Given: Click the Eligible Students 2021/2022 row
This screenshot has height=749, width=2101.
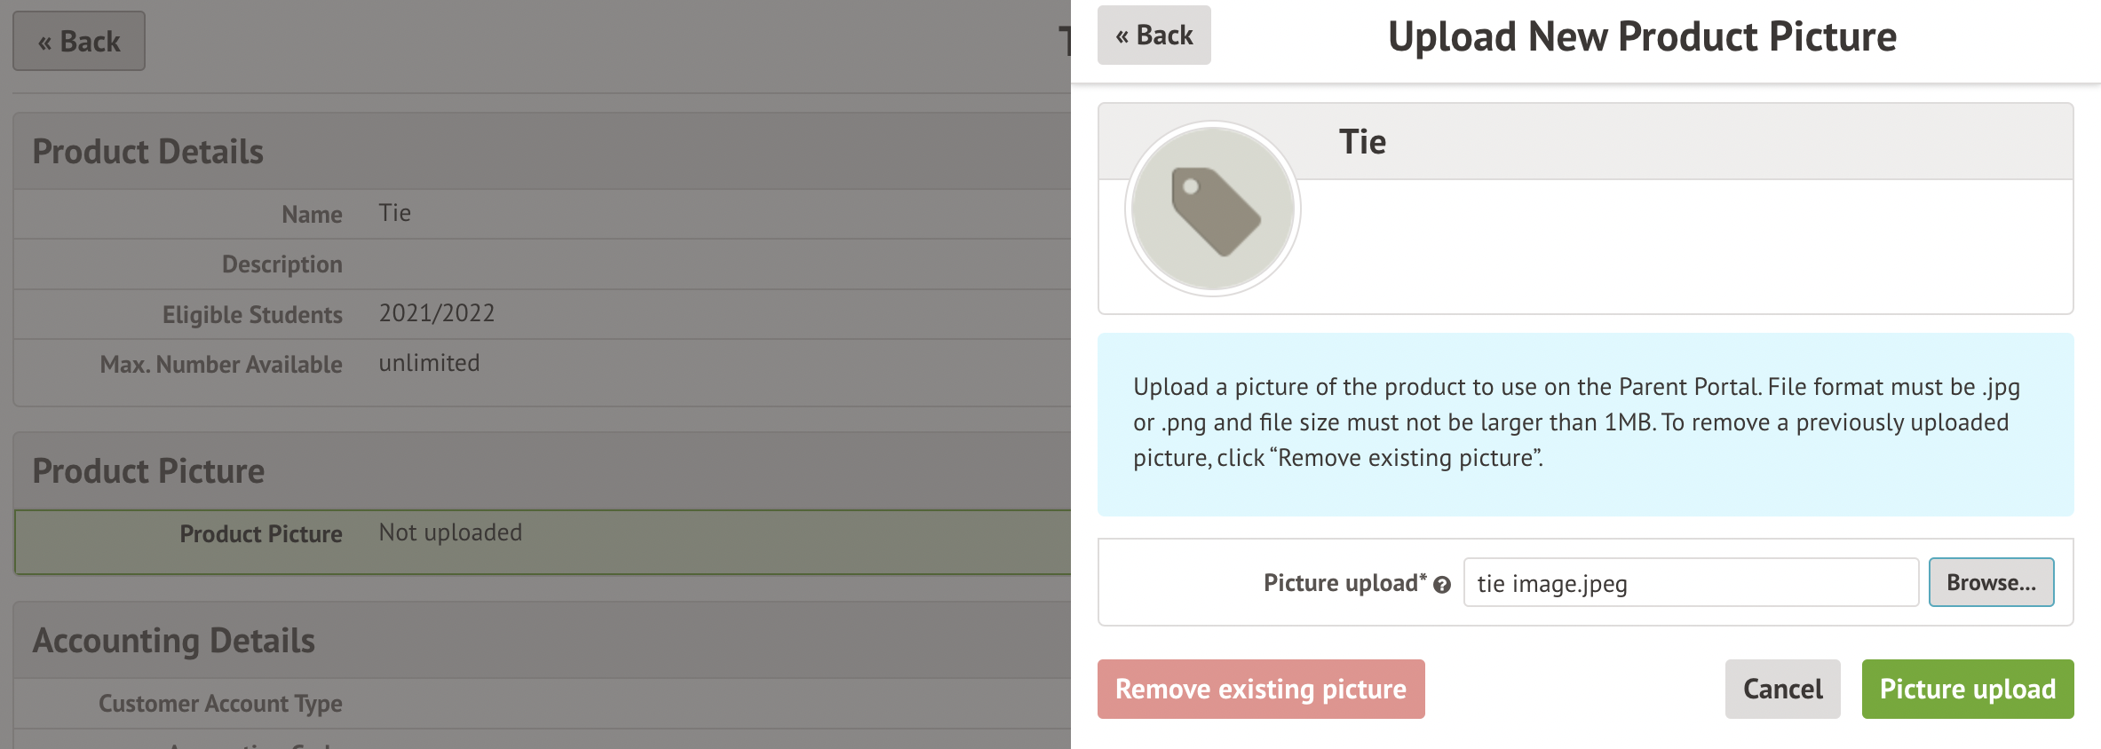Looking at the screenshot, I should pyautogui.click(x=542, y=314).
